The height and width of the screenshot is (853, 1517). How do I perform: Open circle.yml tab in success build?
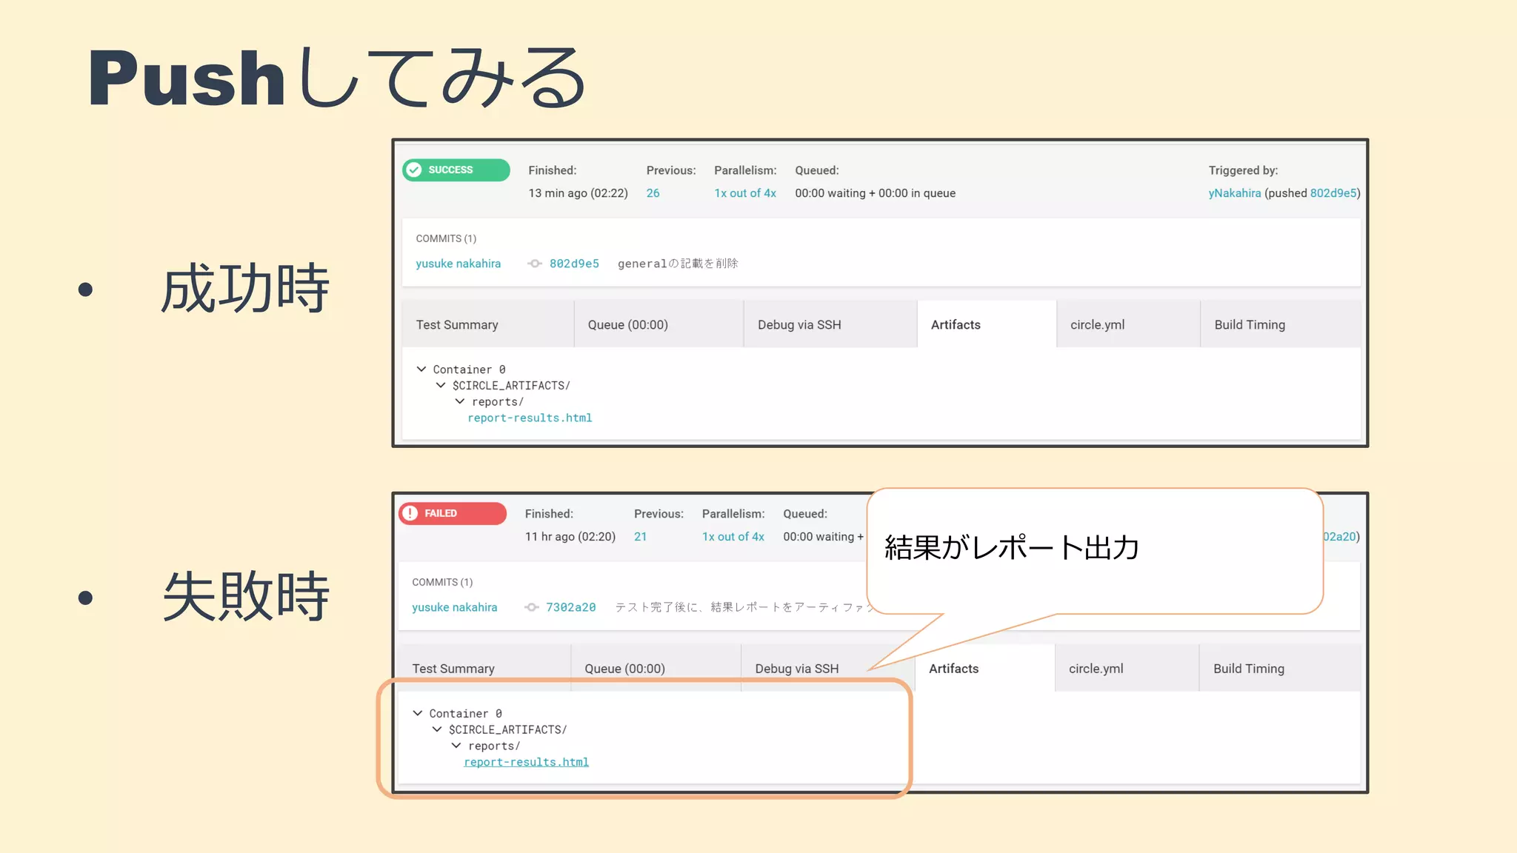click(1128, 324)
